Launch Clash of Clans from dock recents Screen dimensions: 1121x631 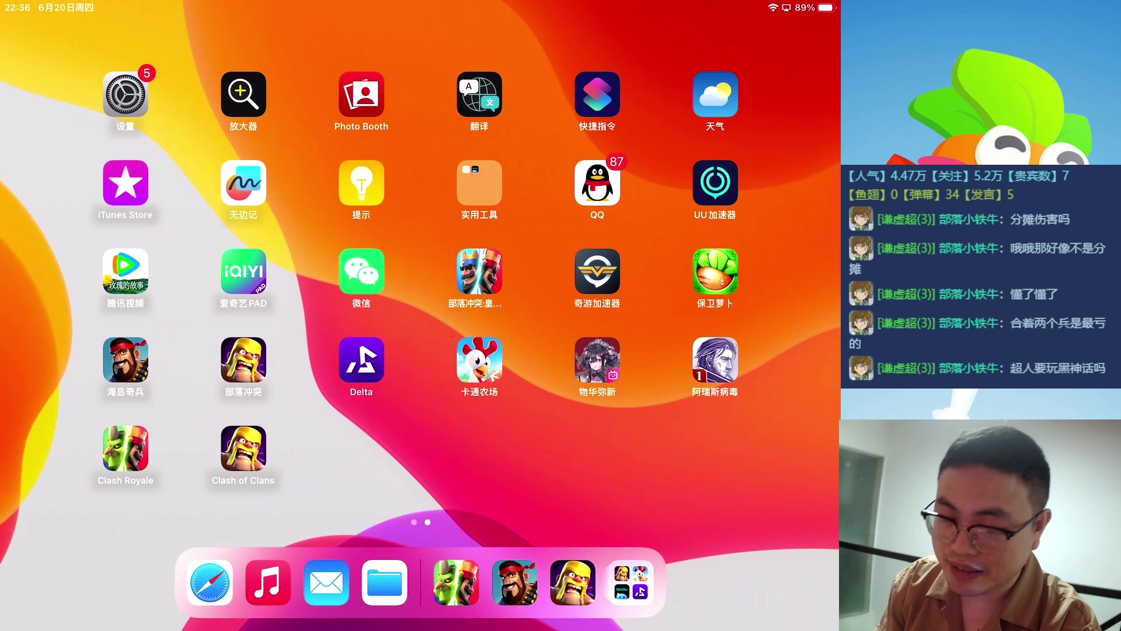click(x=573, y=583)
